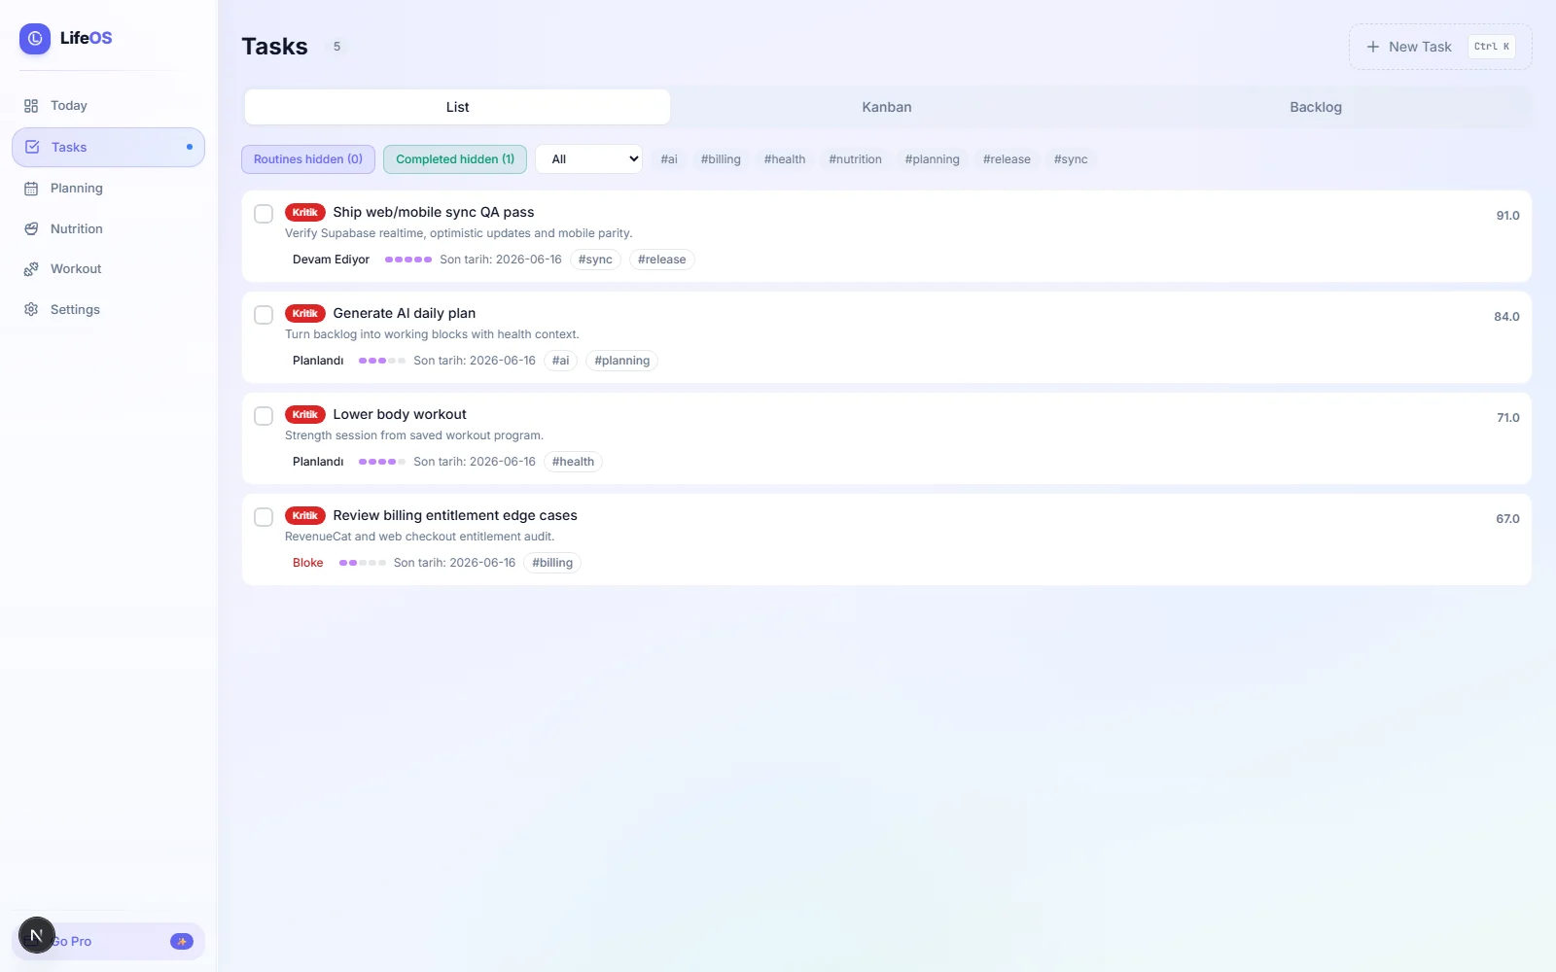Click the Planning calendar icon

coord(31,189)
